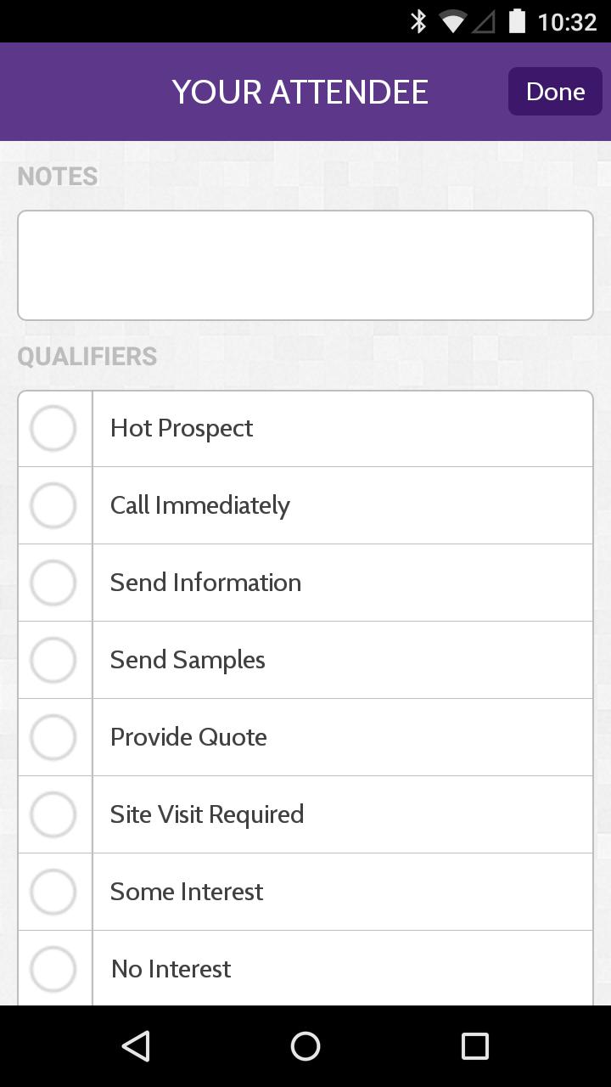The width and height of the screenshot is (611, 1087).
Task: Click into the Notes text field
Action: [305, 265]
